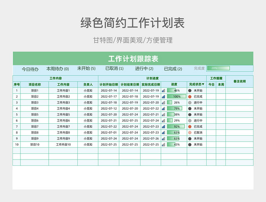Click the 备注说明 header cell
The image size is (266, 202).
[x=239, y=82]
